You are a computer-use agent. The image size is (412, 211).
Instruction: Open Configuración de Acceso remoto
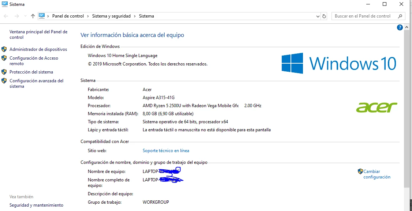(34, 61)
